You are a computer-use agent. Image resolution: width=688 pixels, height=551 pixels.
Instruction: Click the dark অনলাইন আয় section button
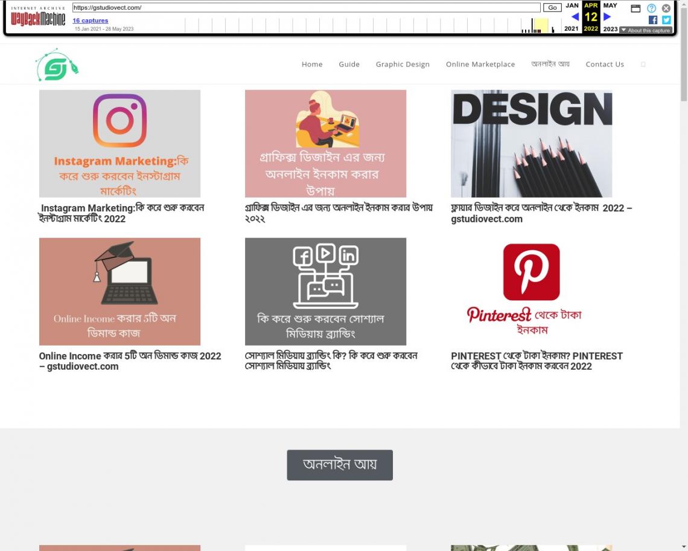(x=340, y=465)
